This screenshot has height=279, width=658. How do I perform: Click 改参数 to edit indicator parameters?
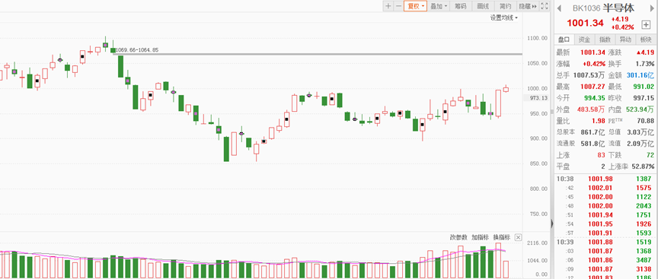(x=458, y=237)
